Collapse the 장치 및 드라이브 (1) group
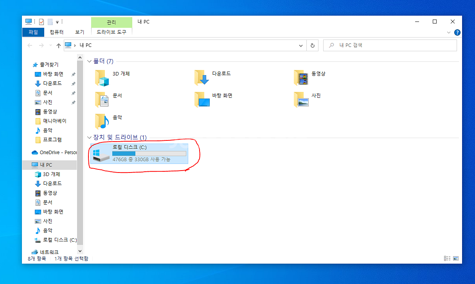Viewport: 475px width, 284px height. click(x=90, y=137)
